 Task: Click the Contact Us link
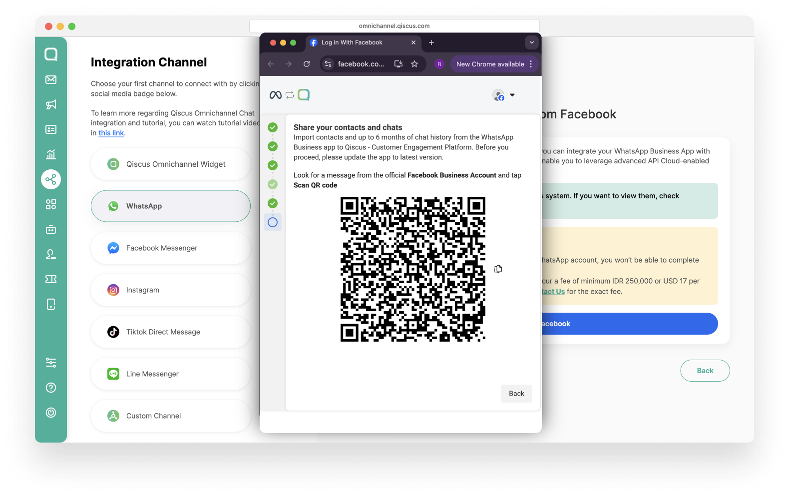pos(553,292)
